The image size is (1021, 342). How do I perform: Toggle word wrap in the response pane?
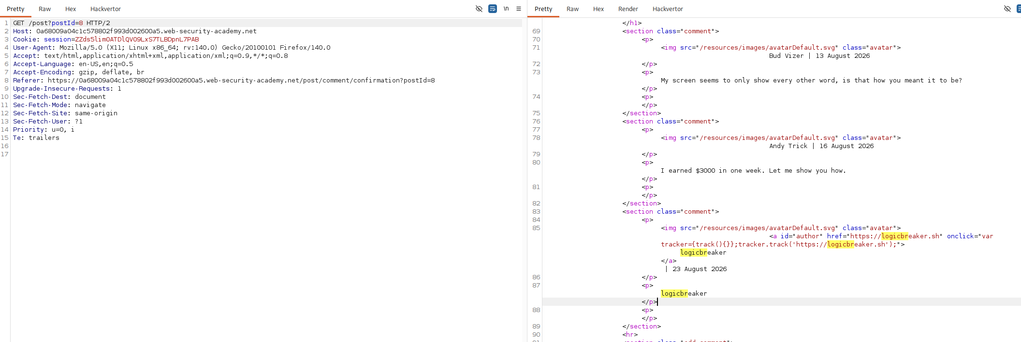point(1019,9)
